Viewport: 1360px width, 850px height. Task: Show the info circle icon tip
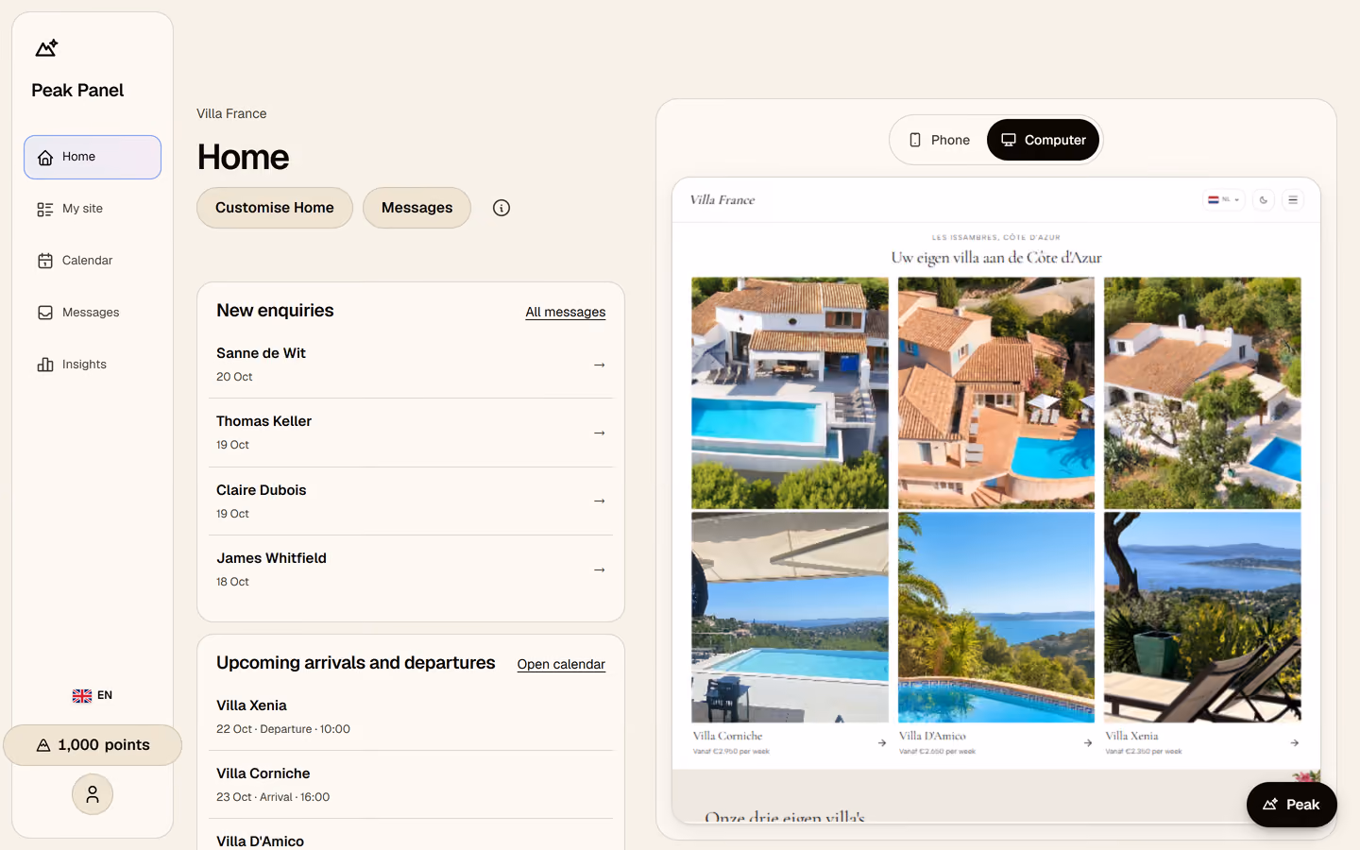tap(501, 208)
